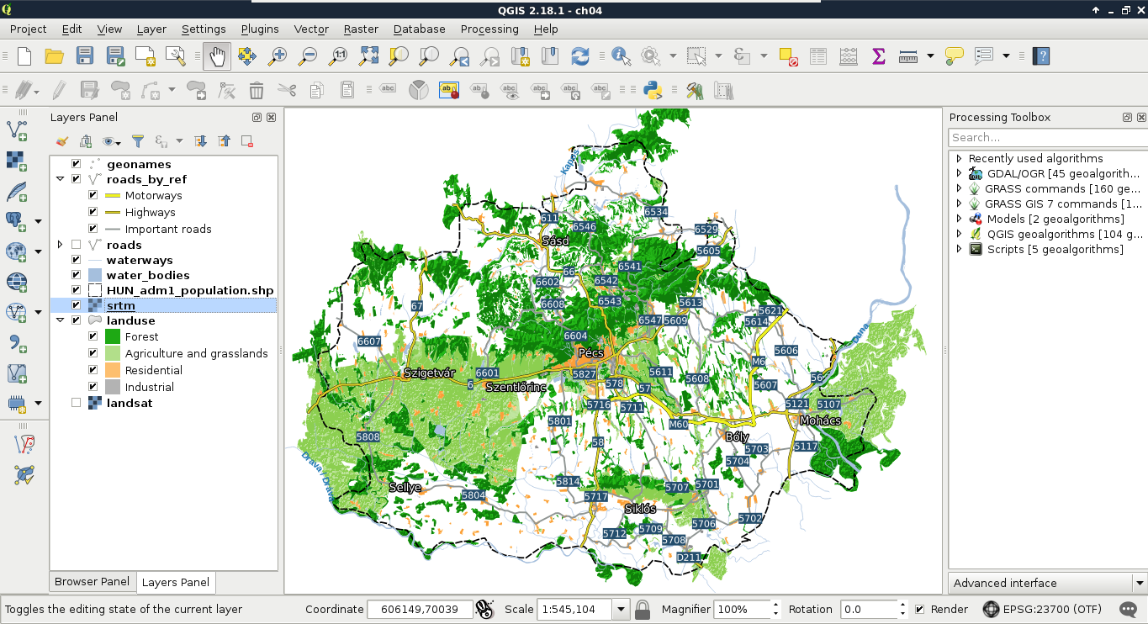1148x624 pixels.
Task: Open the messages log speech bubble icon
Action: pos(1129,609)
